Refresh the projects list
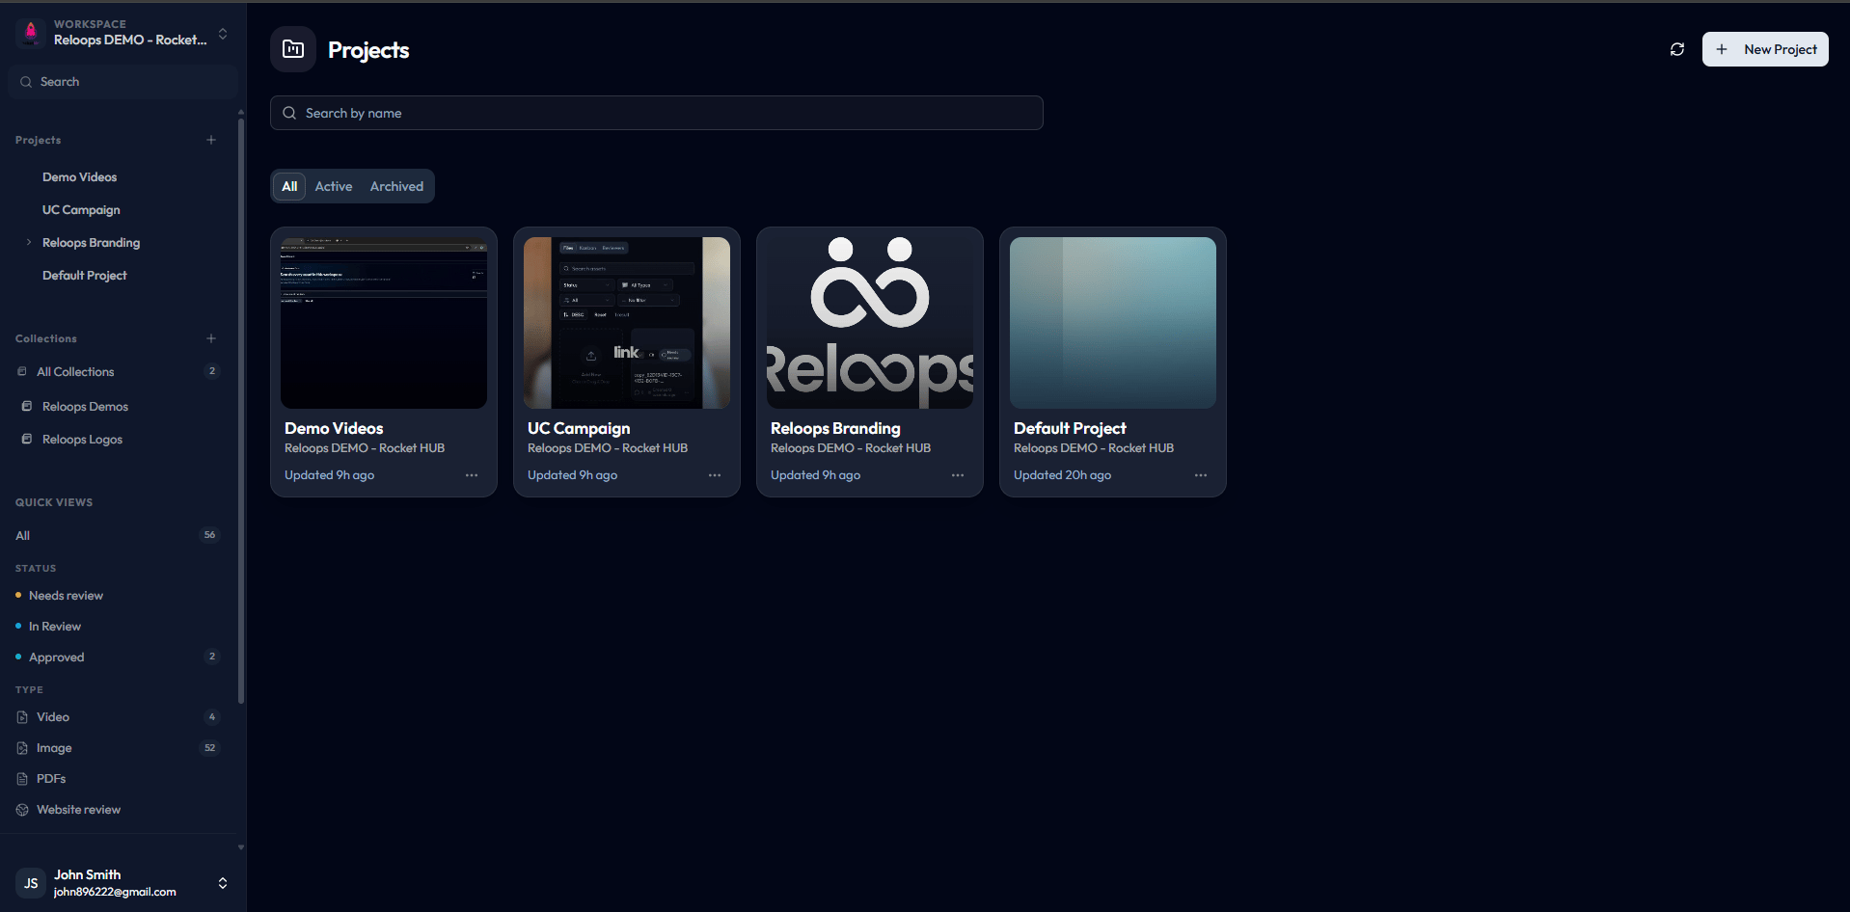 coord(1677,49)
